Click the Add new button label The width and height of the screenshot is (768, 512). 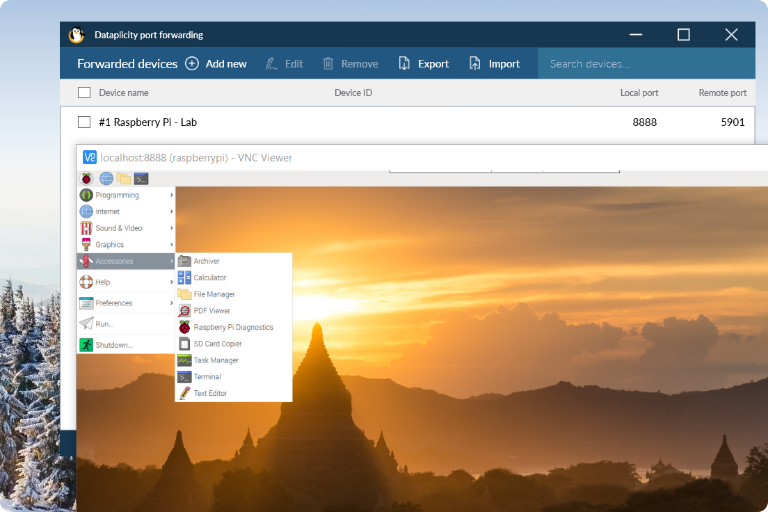[226, 64]
